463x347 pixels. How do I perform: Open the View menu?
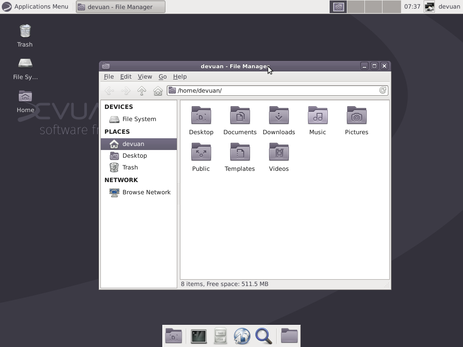(x=145, y=76)
